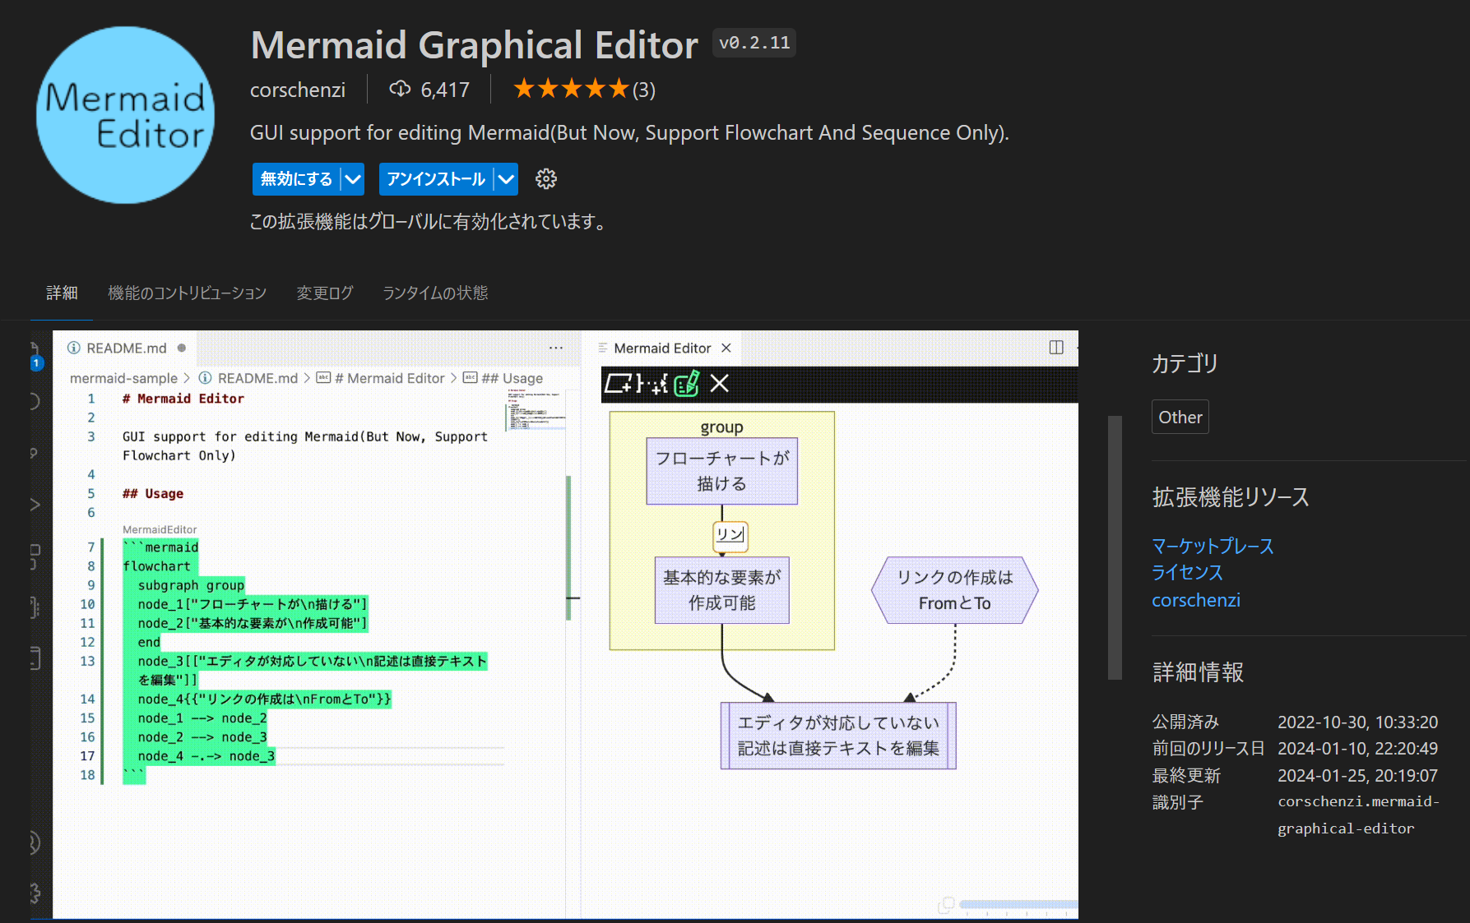The width and height of the screenshot is (1470, 923).
Task: Click the カテゴリ heading
Action: tap(1185, 363)
